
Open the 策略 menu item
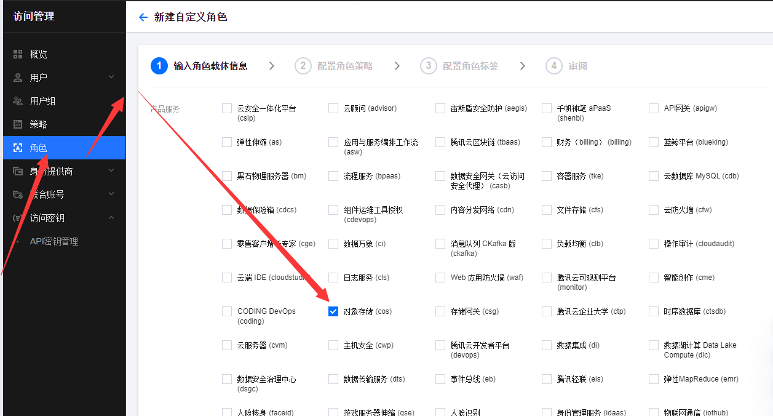(x=38, y=124)
